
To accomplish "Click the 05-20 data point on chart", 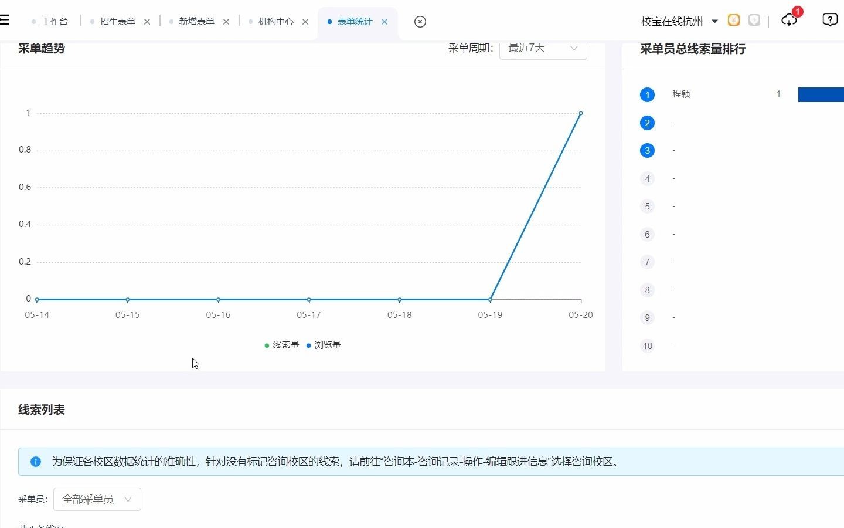I will (581, 113).
